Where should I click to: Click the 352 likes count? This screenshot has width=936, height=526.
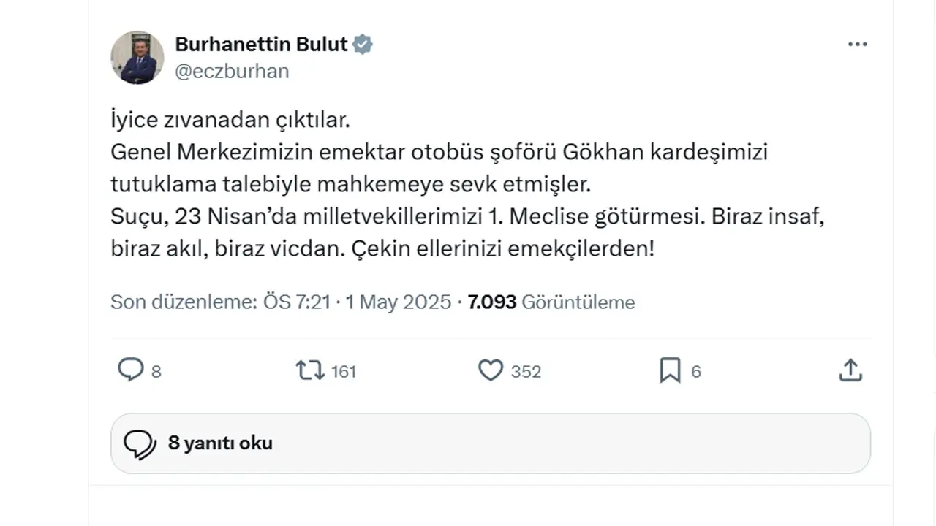click(x=526, y=371)
